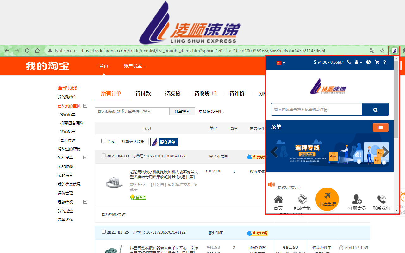This screenshot has width=405, height=253.
Task: Click the 订单搜索 button
Action: tap(182, 111)
